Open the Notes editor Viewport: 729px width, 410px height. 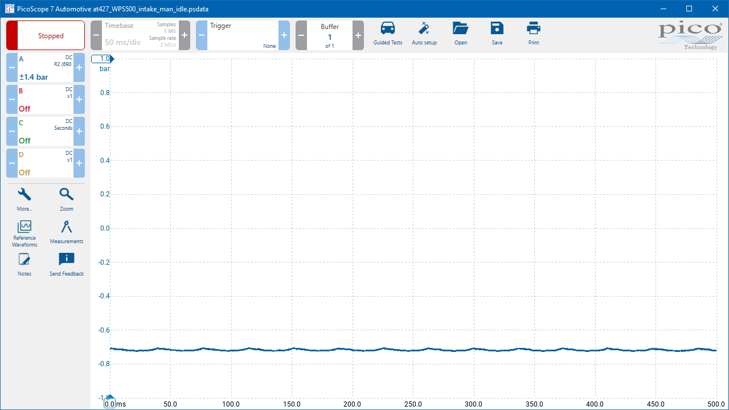[x=24, y=265]
